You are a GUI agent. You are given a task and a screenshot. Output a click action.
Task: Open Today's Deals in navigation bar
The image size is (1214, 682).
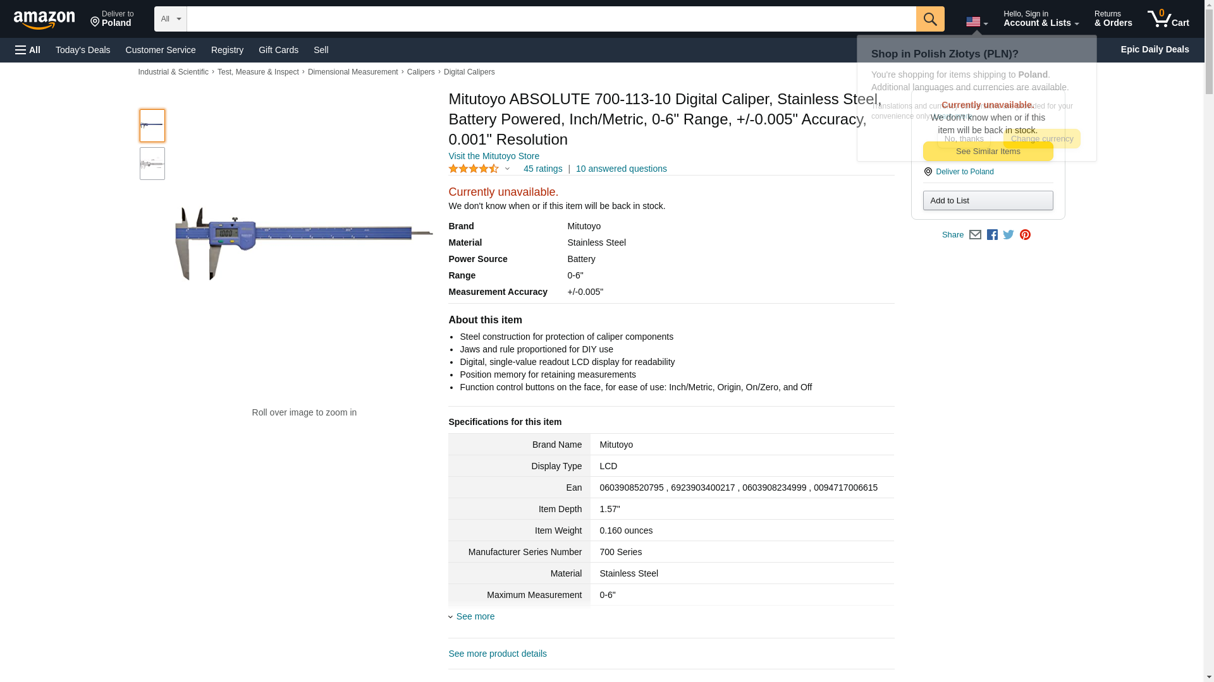83,50
